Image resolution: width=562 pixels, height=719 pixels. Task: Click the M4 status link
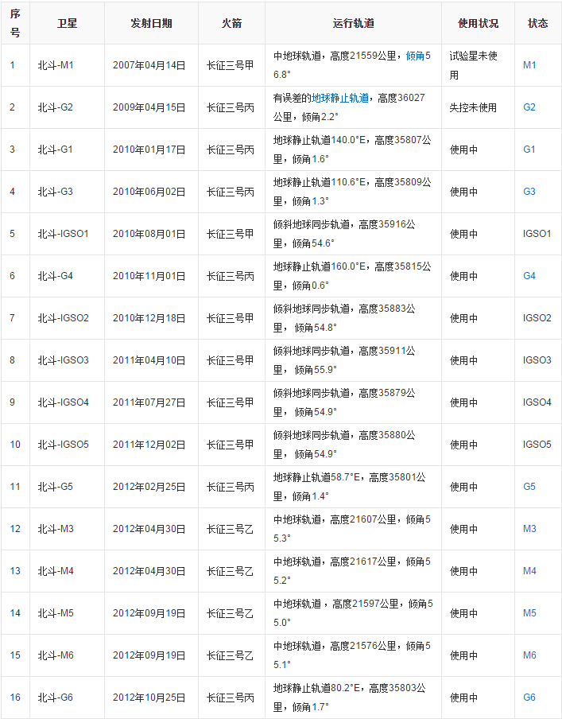click(x=529, y=571)
